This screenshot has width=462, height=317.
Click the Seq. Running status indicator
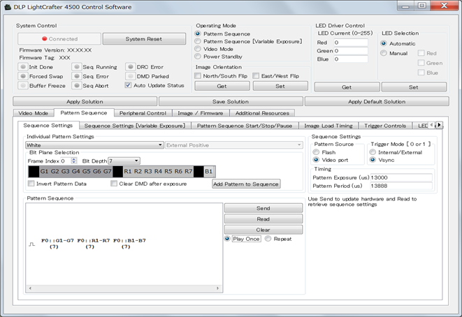coord(77,67)
